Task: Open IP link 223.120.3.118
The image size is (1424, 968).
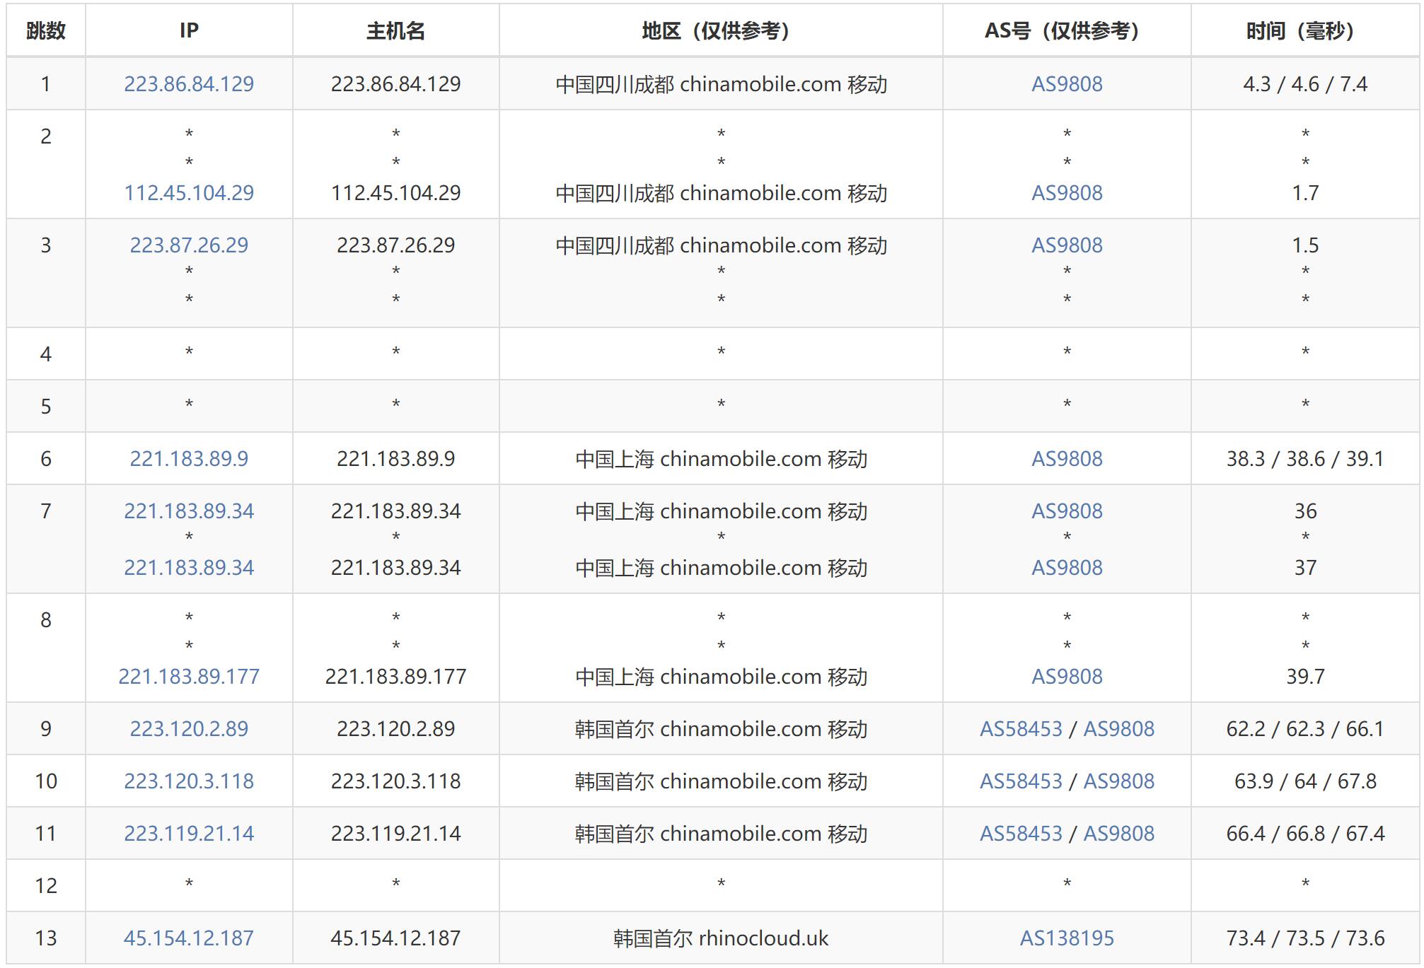Action: pos(189,781)
